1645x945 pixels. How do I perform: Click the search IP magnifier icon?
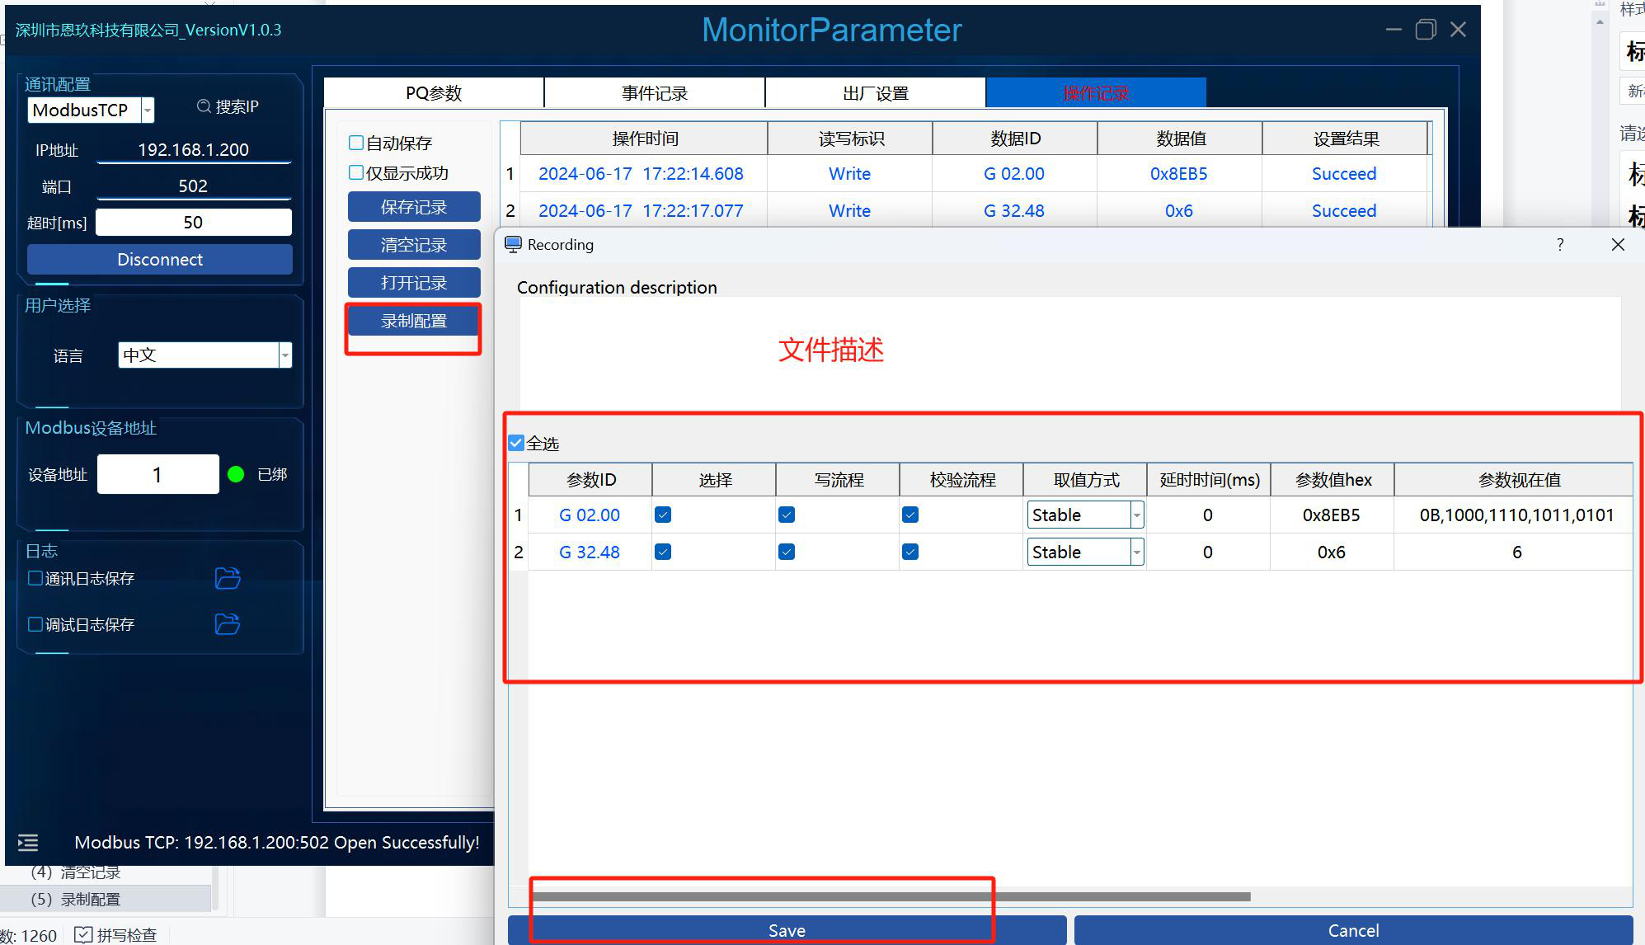pos(204,106)
